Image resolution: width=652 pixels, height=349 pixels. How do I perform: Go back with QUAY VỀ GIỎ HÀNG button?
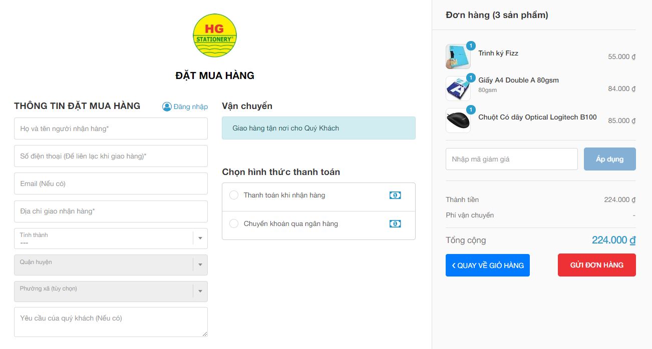click(487, 265)
